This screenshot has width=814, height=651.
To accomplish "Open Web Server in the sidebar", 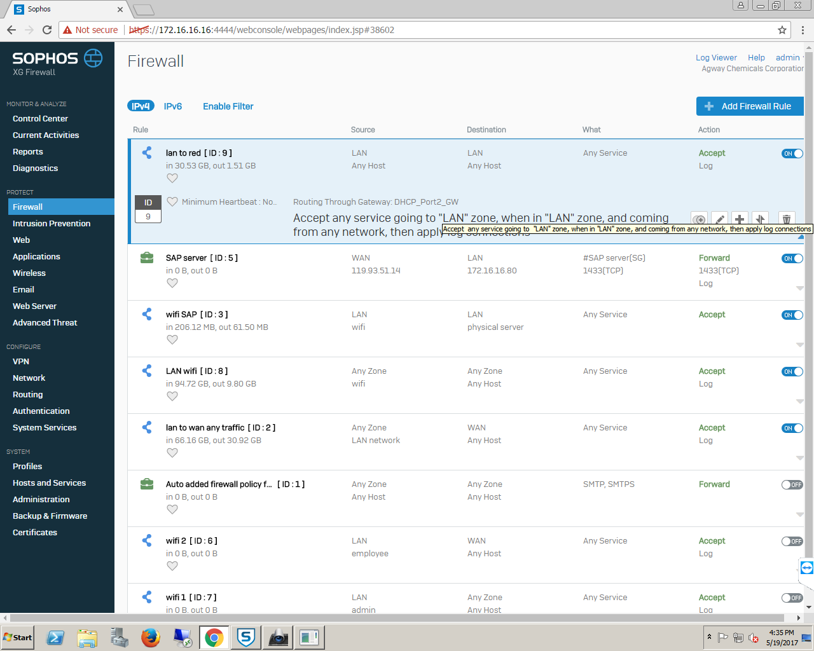I will coord(34,306).
